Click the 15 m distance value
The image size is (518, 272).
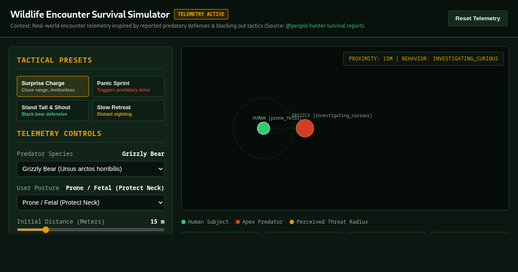[x=158, y=221]
